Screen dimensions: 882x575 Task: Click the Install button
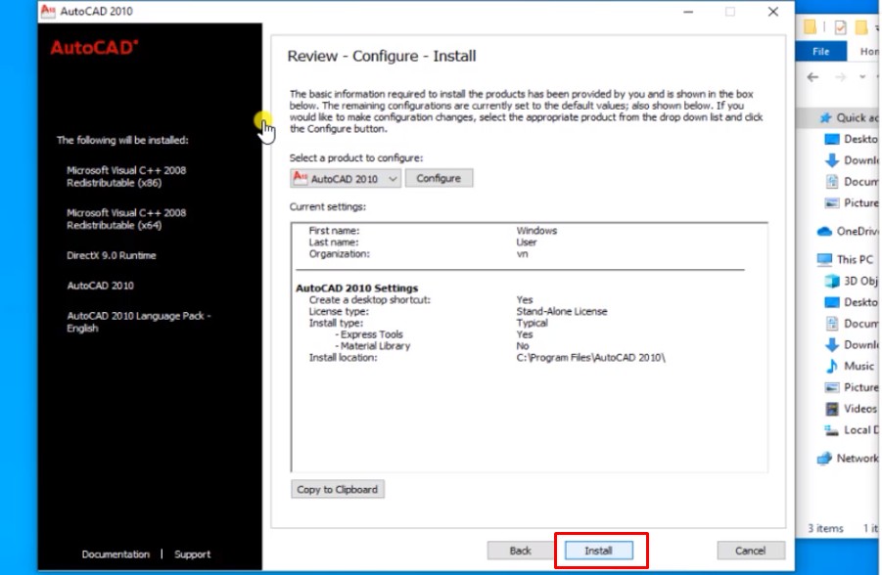pos(599,550)
